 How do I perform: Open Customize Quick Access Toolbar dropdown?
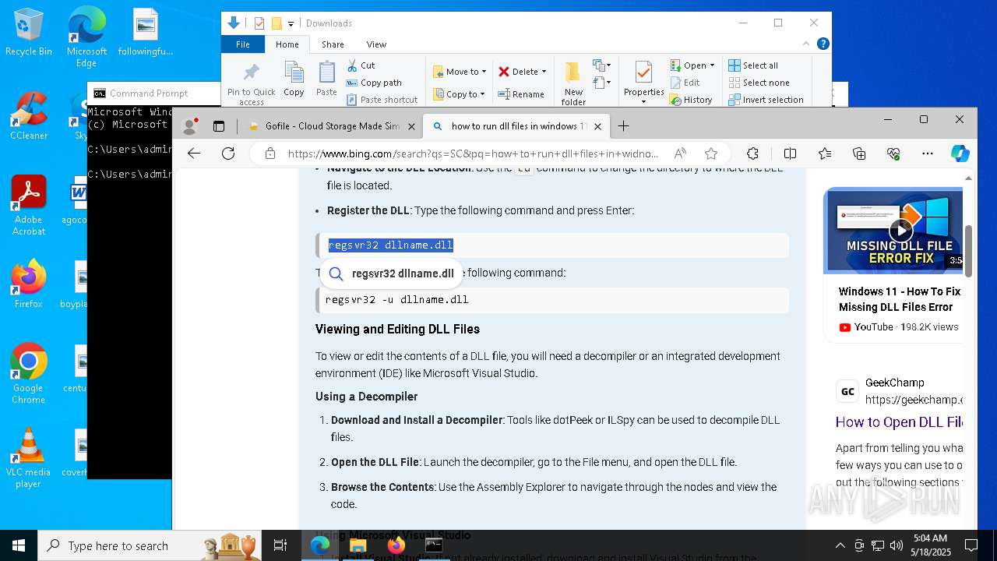(291, 23)
